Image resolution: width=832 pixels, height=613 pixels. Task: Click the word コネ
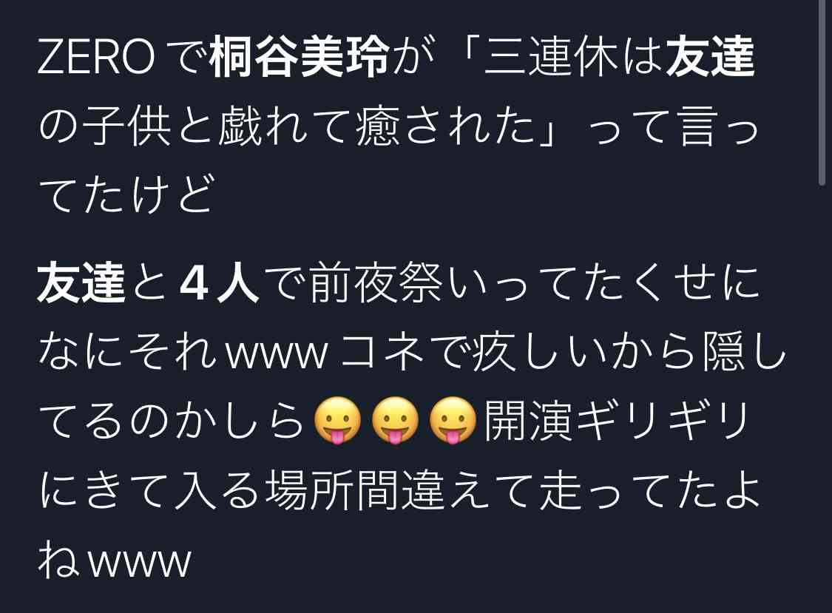click(384, 352)
